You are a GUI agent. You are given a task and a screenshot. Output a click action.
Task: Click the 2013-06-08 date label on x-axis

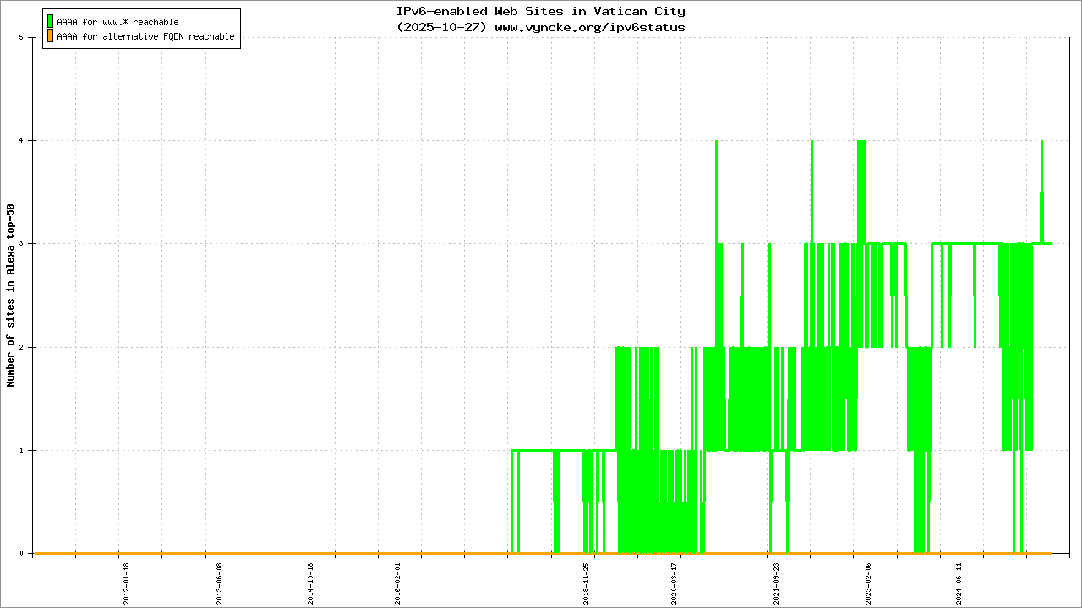220,583
